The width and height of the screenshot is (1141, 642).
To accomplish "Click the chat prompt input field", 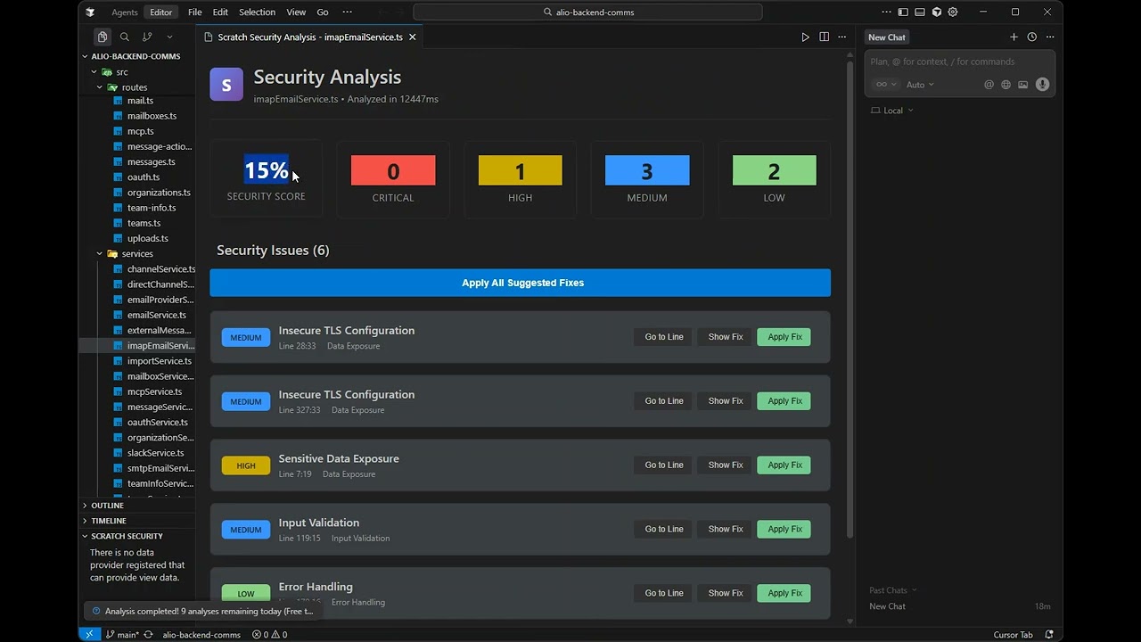I will tap(959, 62).
